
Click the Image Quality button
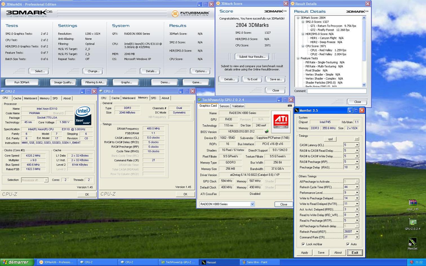coord(64,82)
